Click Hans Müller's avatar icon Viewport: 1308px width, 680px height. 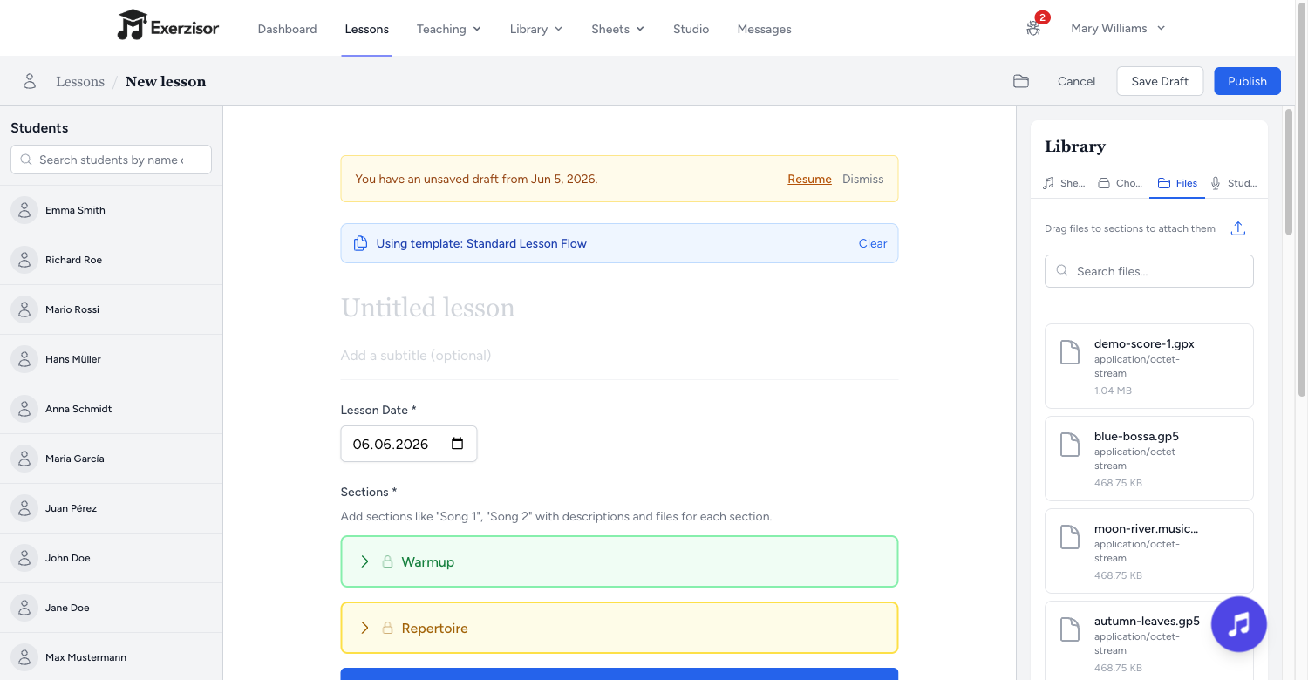[x=24, y=359]
